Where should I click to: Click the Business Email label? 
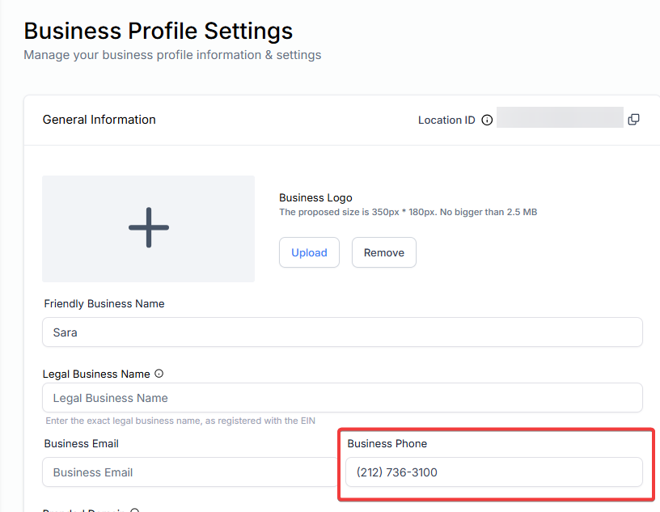click(82, 443)
